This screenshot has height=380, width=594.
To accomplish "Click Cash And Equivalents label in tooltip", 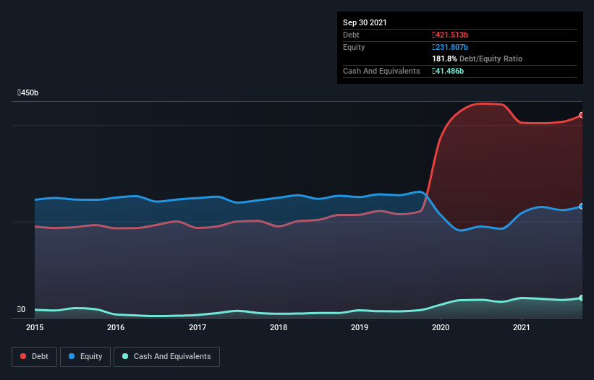I will 381,71.
